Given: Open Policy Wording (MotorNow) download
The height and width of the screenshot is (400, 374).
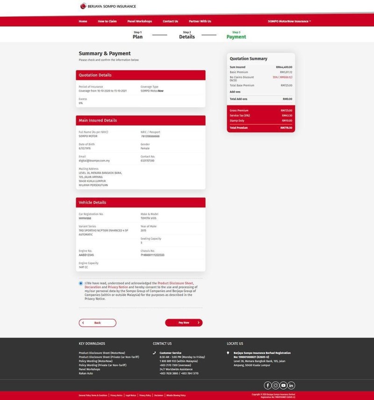Looking at the screenshot, I should [x=95, y=361].
